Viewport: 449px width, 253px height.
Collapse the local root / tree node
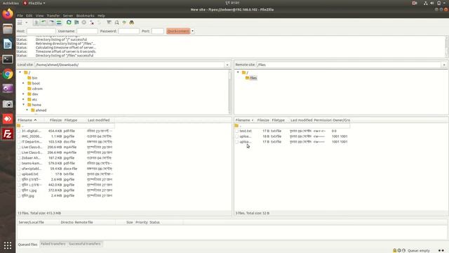tap(20, 72)
